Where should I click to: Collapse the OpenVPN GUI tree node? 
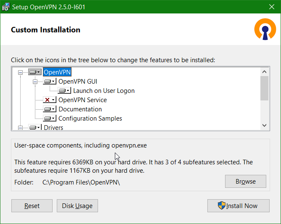(35, 82)
